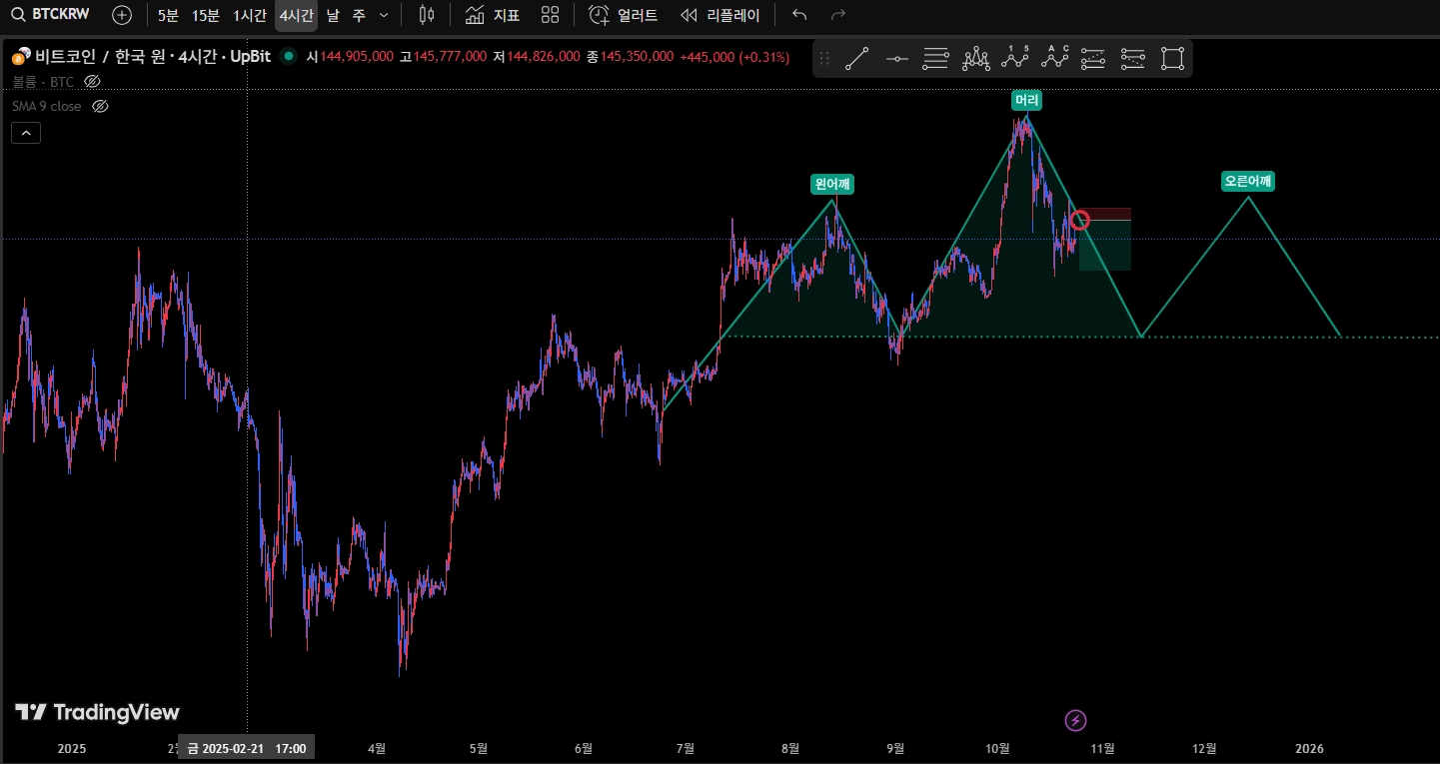The image size is (1440, 764).
Task: Select the 1시간 interval
Action: point(250,15)
